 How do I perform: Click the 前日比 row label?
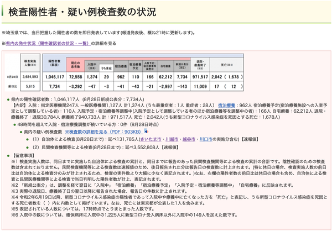point(12,86)
